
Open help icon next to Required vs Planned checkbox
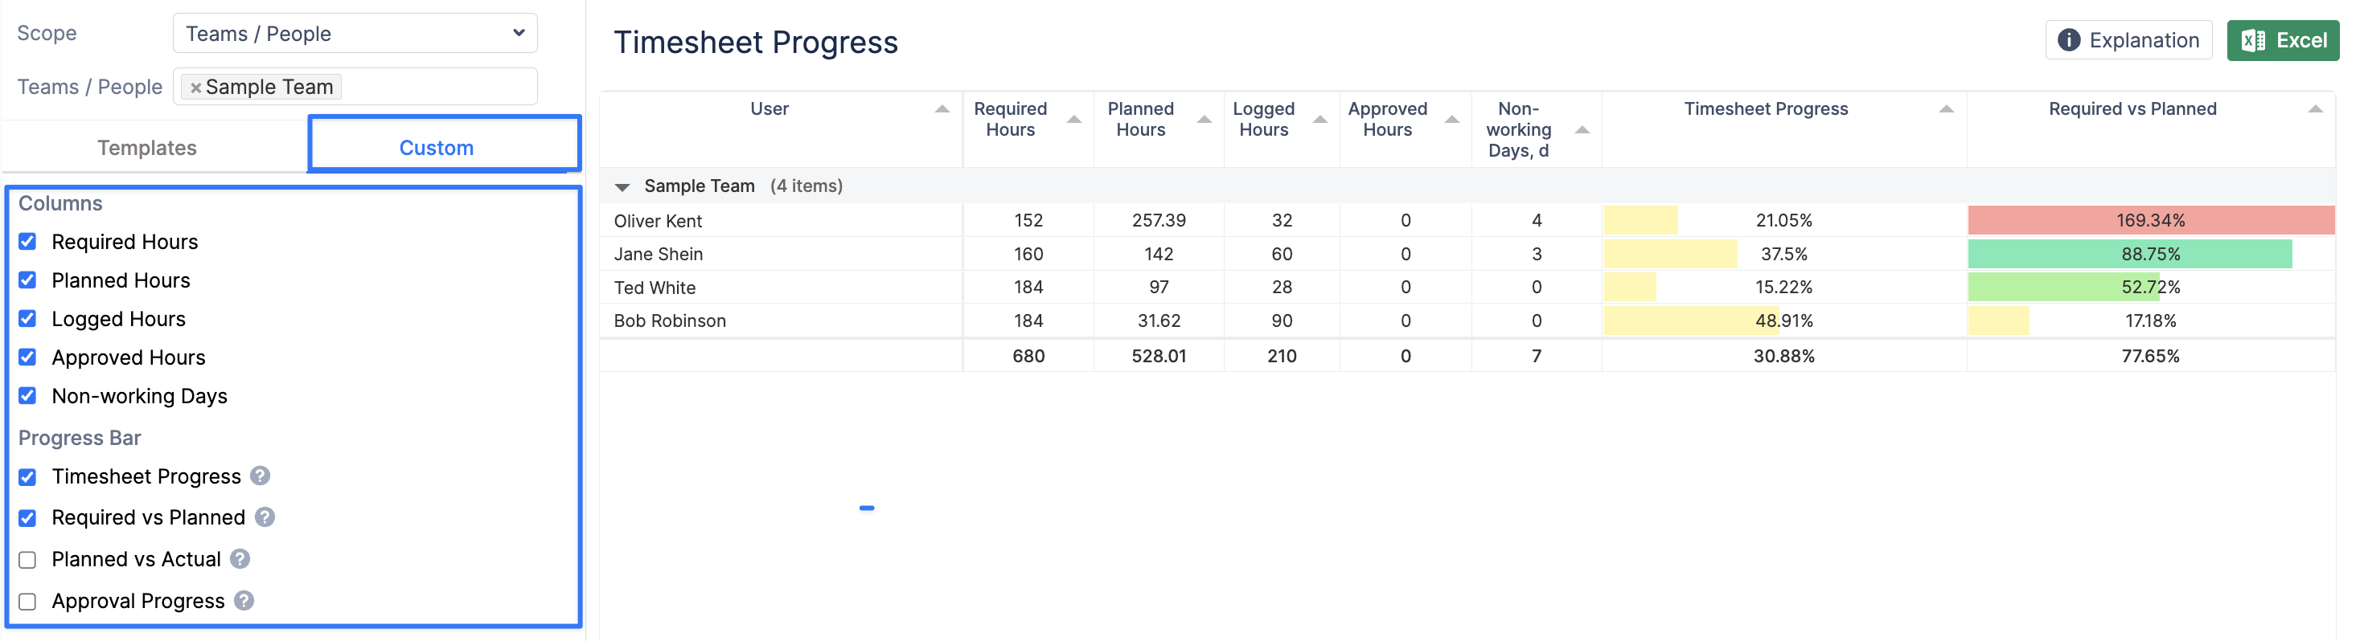pyautogui.click(x=265, y=517)
